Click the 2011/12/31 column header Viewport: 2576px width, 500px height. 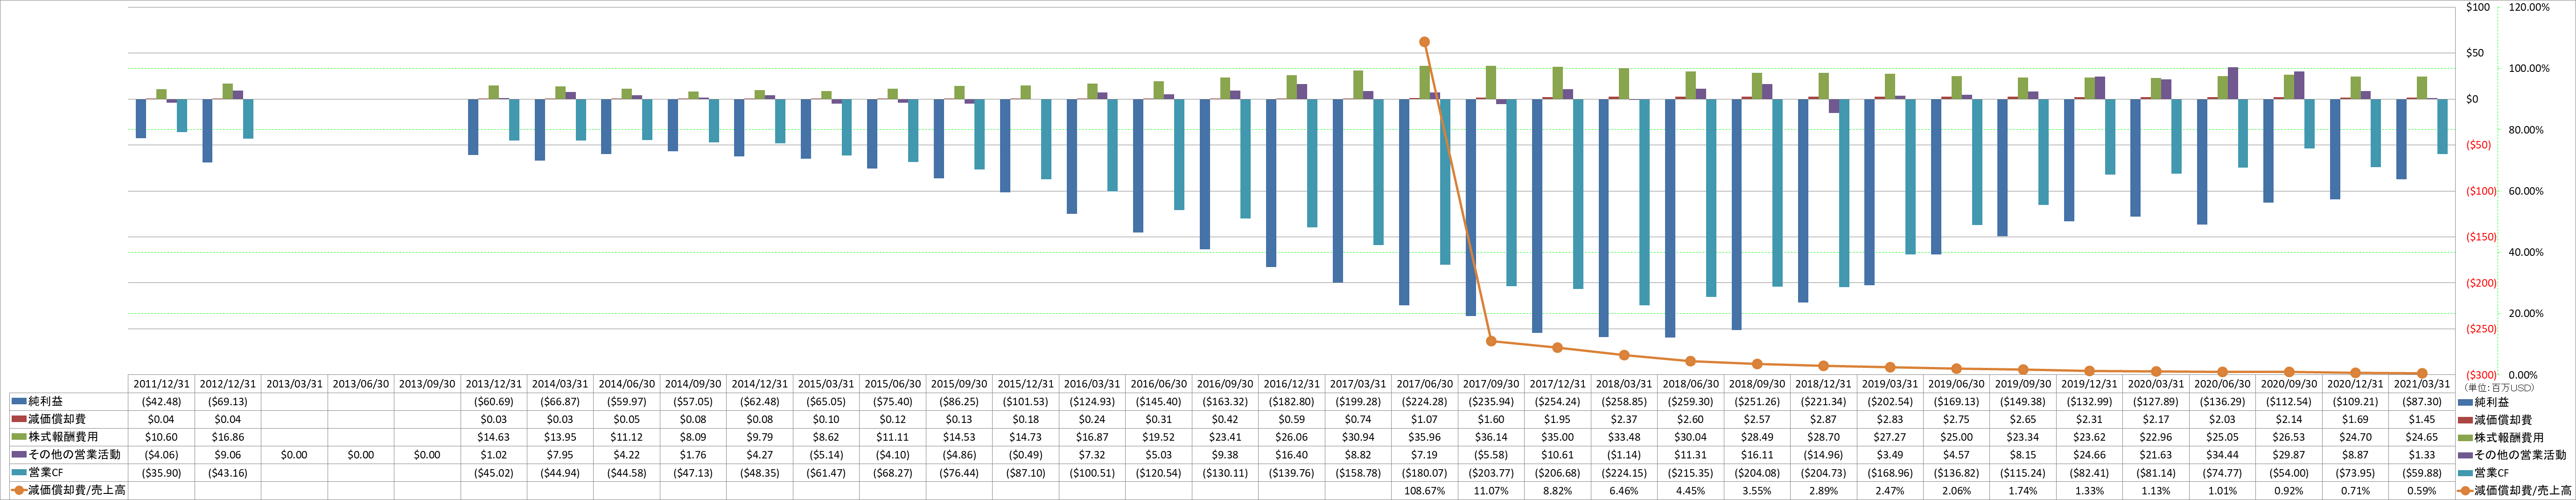(162, 384)
